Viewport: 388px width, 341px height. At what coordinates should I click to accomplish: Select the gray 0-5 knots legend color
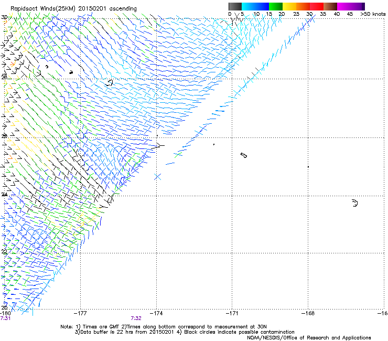(235, 6)
